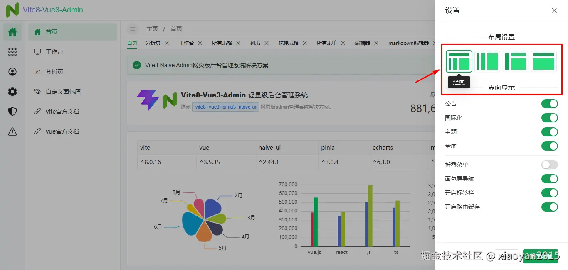The width and height of the screenshot is (568, 270).
Task: Switch to the 拖拽表格 tab
Action: 289,43
